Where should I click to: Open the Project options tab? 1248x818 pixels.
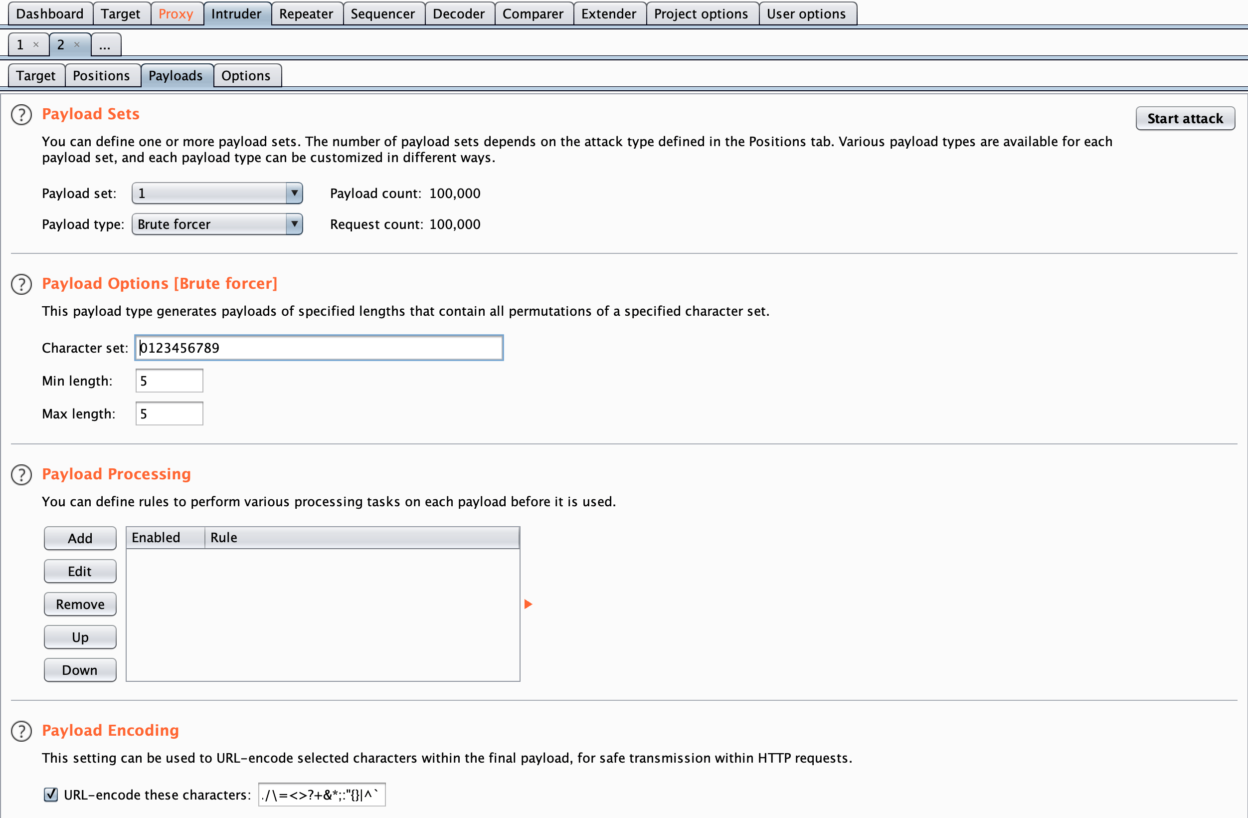[x=702, y=13]
